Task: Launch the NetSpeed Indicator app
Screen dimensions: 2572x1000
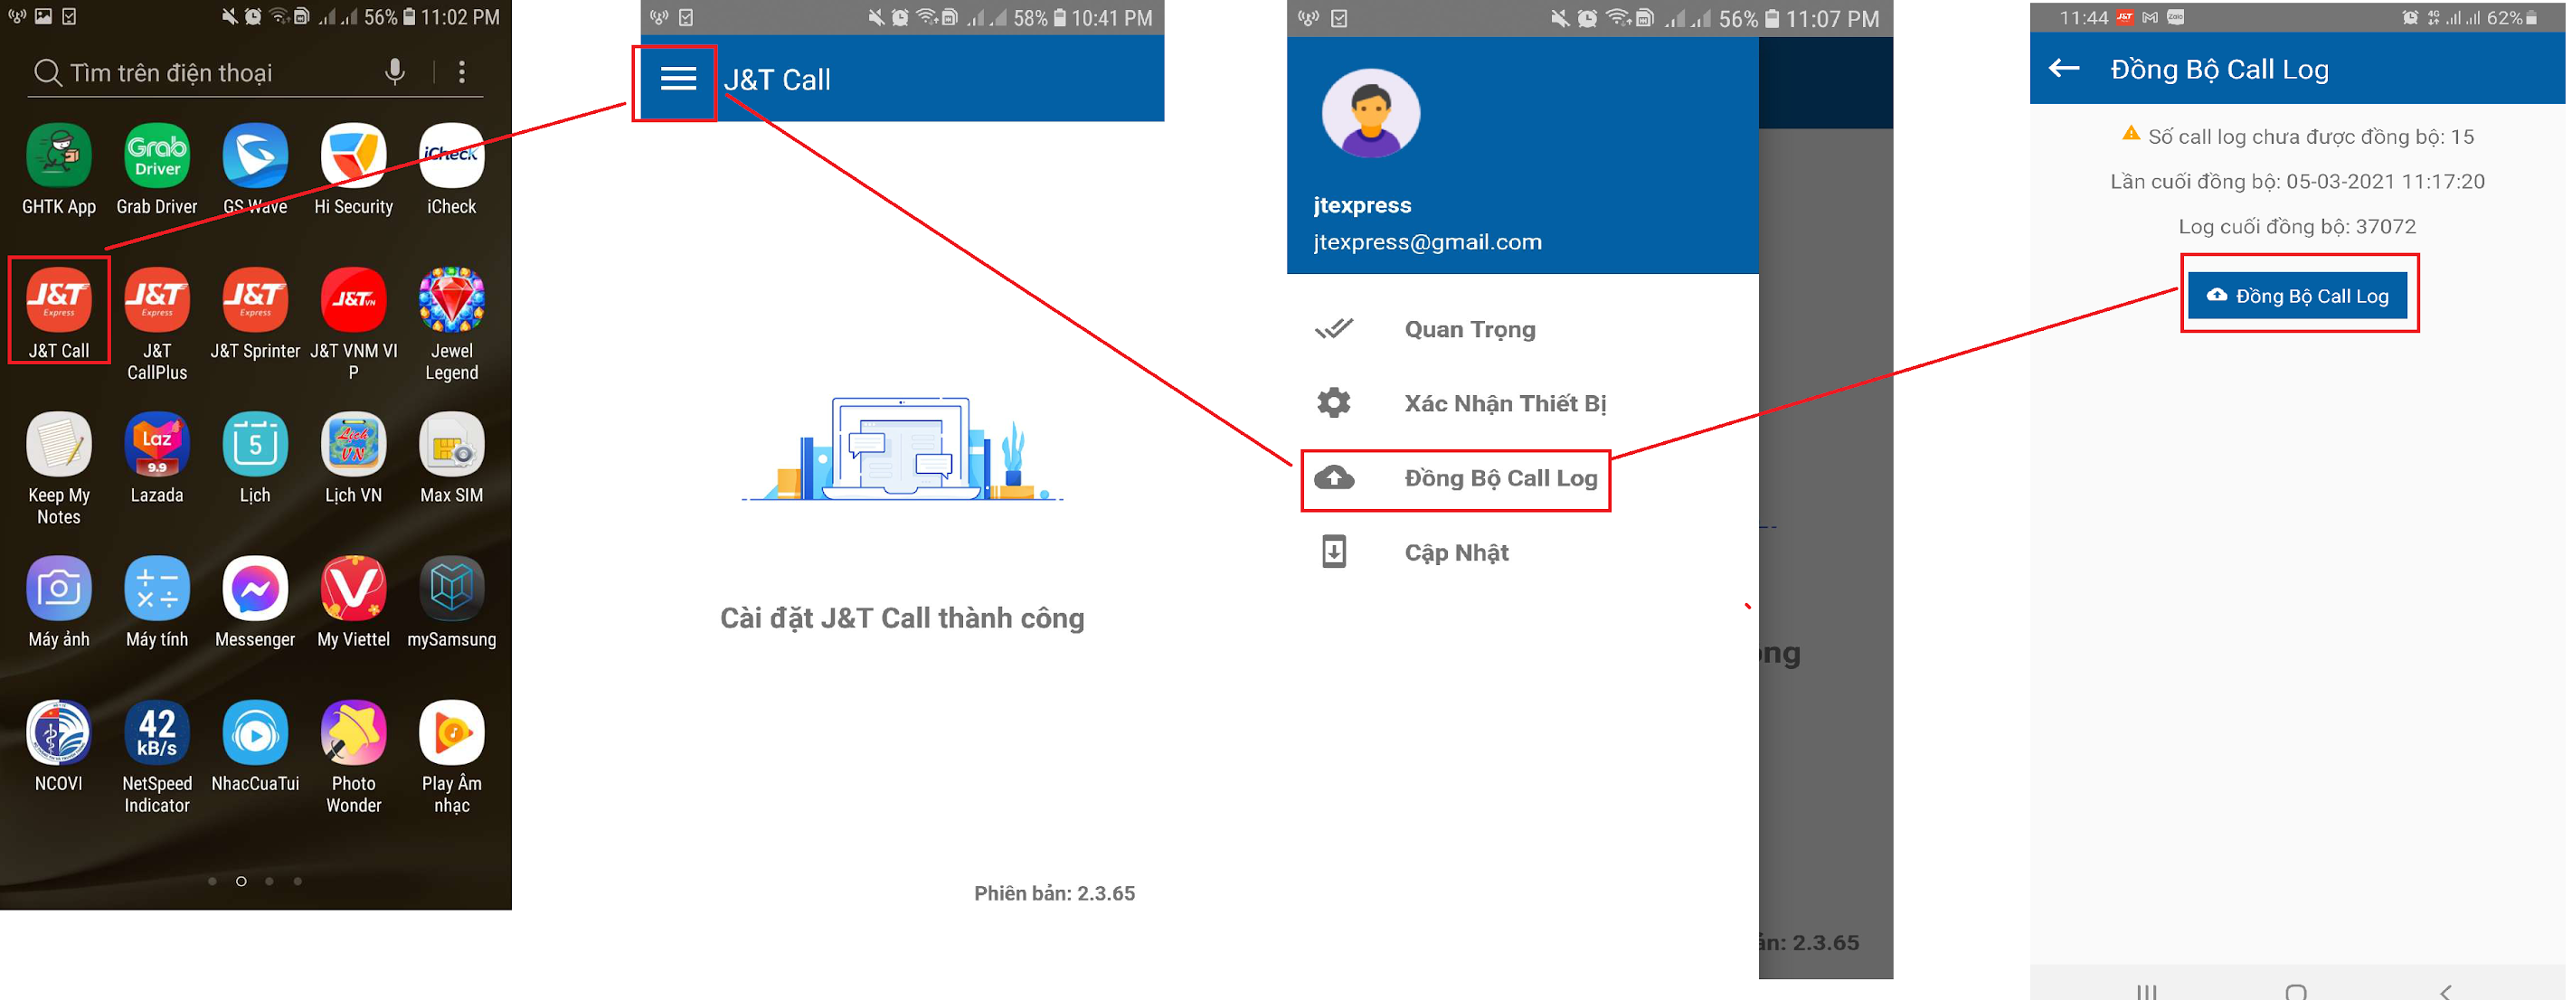Action: 156,733
